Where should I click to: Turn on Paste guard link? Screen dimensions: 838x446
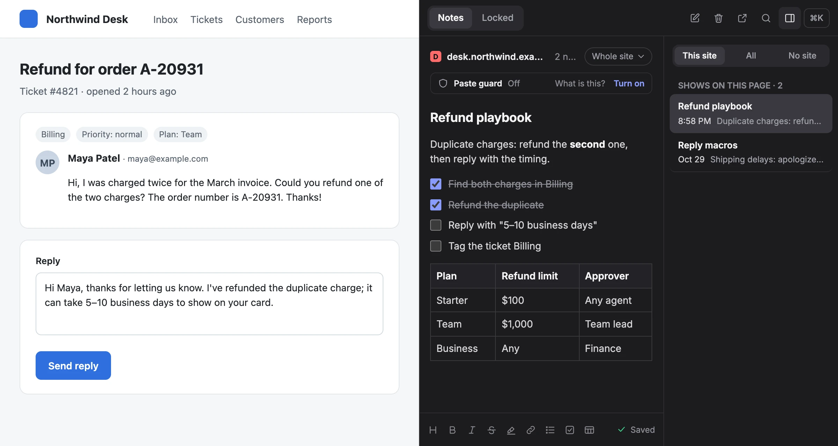pos(629,84)
